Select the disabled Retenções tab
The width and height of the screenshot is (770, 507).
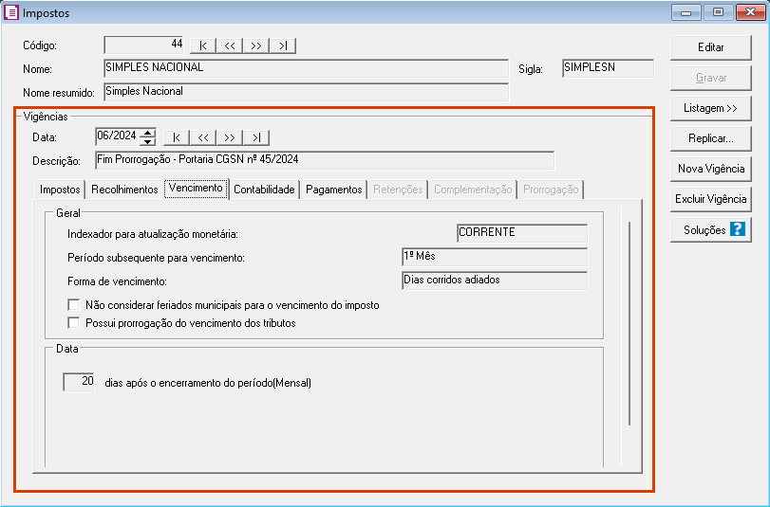398,190
